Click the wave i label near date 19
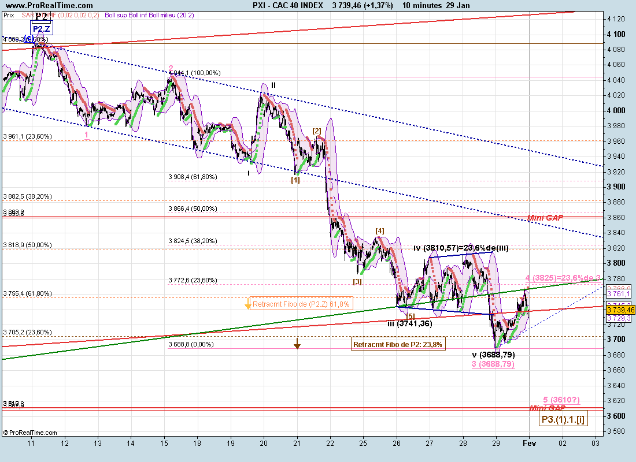636x462 pixels. (249, 173)
